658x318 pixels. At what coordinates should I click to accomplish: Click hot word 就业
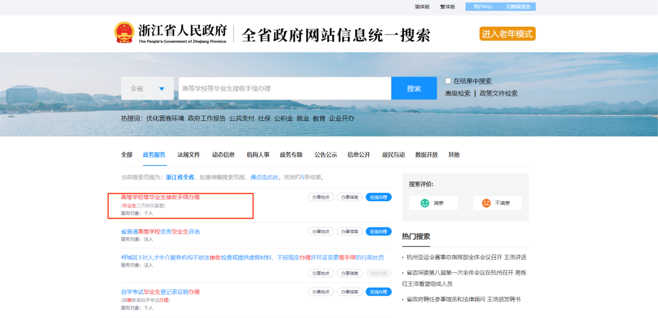(x=303, y=118)
